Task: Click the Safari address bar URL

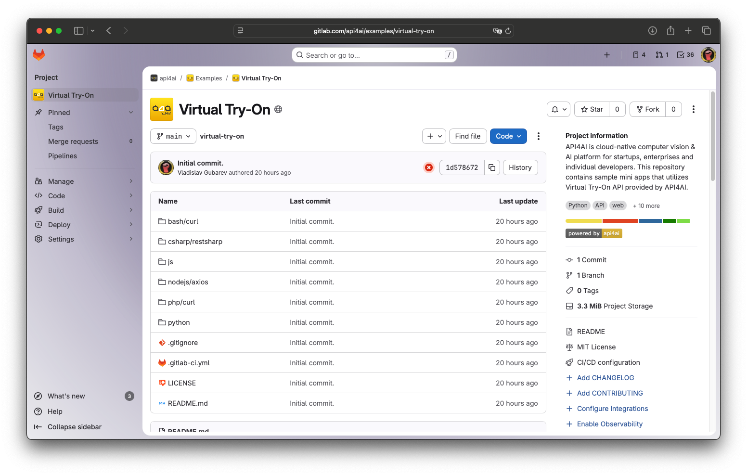Action: pos(373,31)
